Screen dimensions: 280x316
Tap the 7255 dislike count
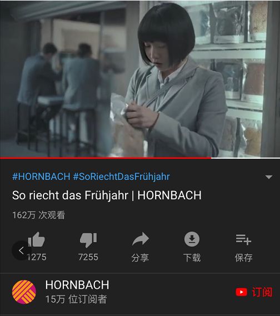[88, 257]
